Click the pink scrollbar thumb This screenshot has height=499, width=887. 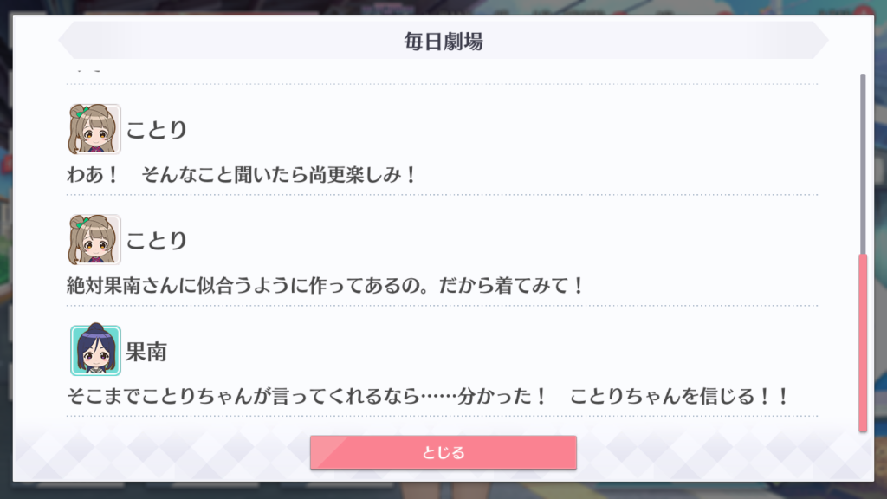pyautogui.click(x=863, y=343)
